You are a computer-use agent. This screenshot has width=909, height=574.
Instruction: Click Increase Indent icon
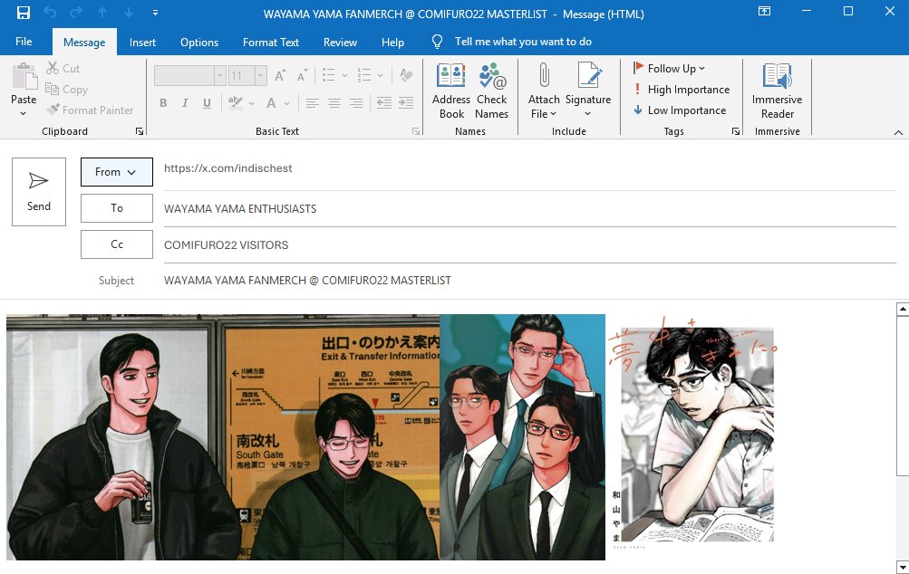pyautogui.click(x=406, y=103)
